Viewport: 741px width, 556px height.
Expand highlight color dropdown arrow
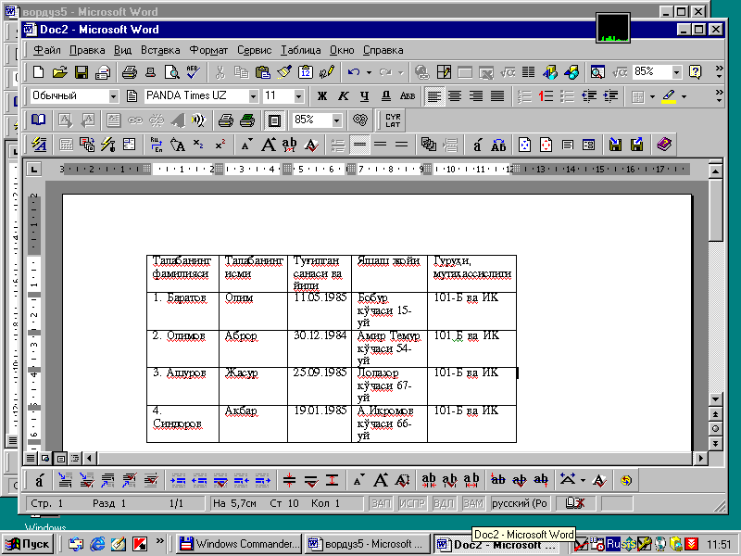[684, 96]
